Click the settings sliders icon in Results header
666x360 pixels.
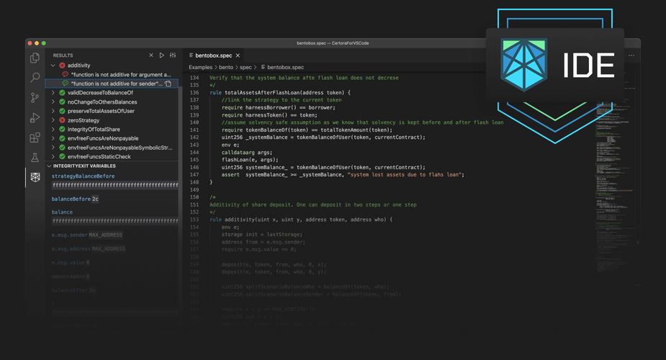[x=173, y=55]
